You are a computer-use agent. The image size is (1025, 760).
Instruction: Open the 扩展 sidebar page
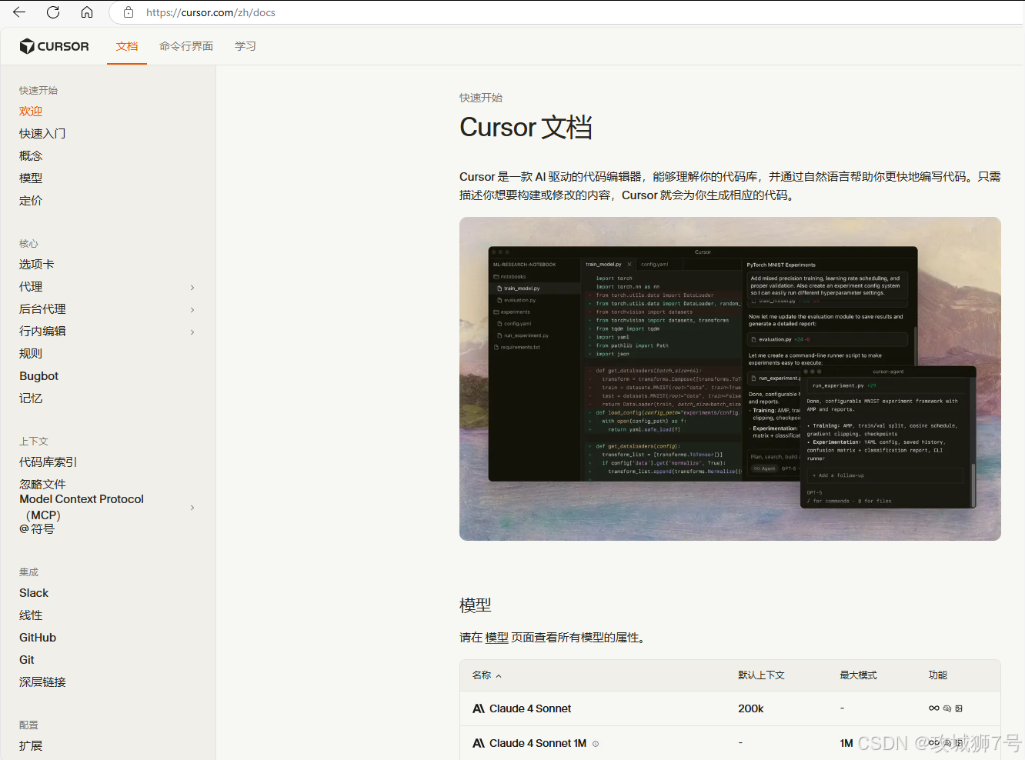click(31, 746)
